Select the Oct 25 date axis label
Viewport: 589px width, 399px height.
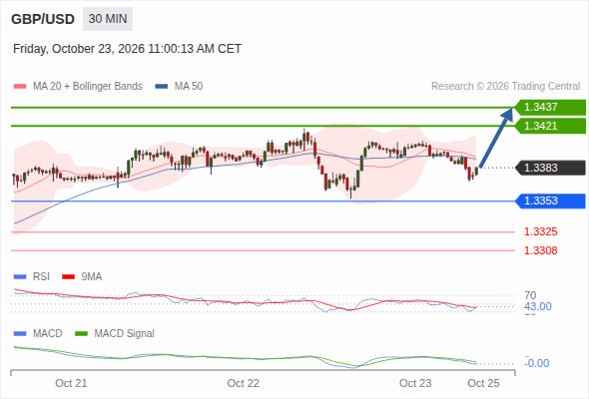(483, 383)
